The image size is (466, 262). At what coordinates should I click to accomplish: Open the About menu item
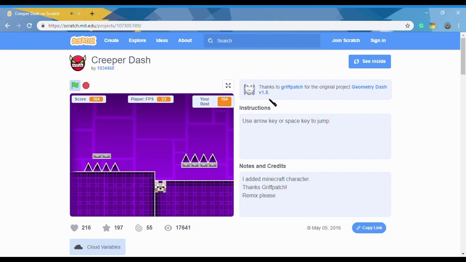tap(185, 40)
